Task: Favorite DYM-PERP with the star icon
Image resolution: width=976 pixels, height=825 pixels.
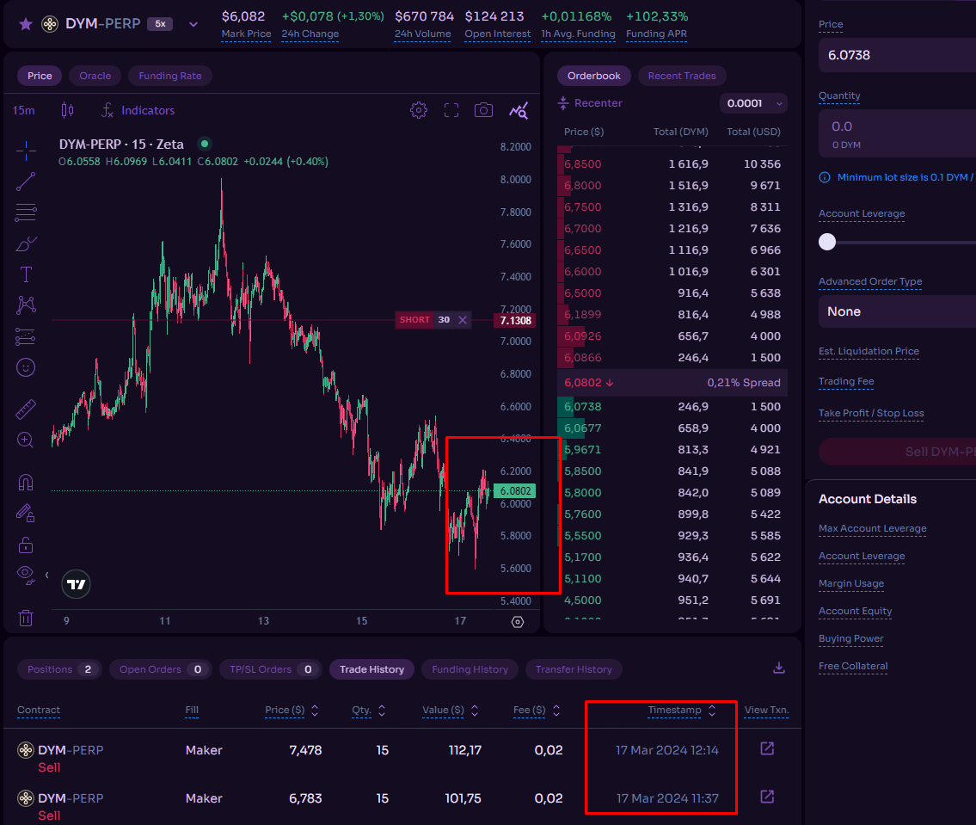Action: [x=26, y=24]
